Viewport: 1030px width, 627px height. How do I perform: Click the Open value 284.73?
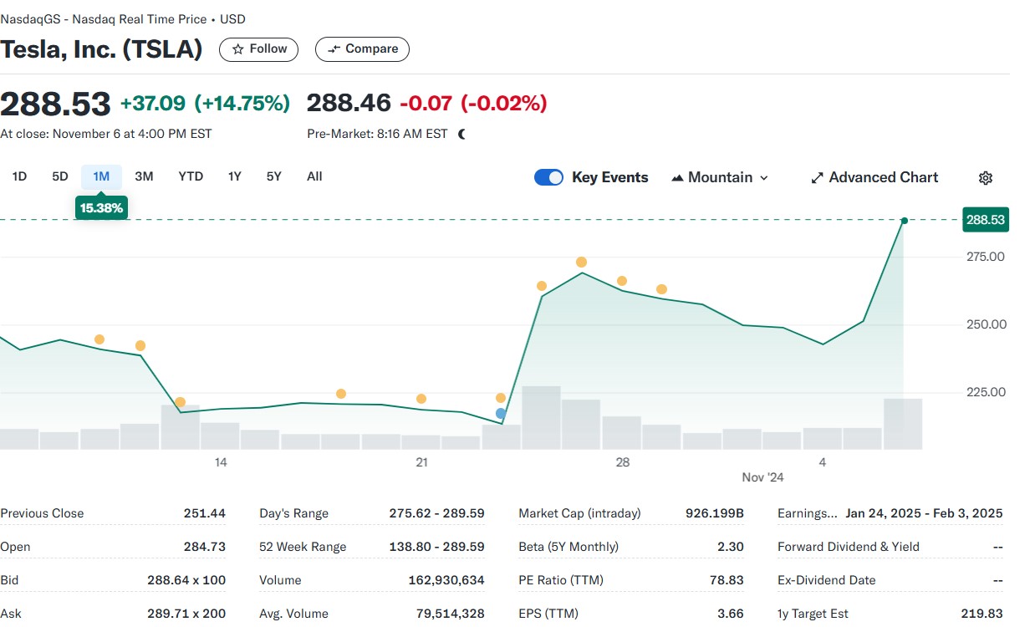click(205, 547)
